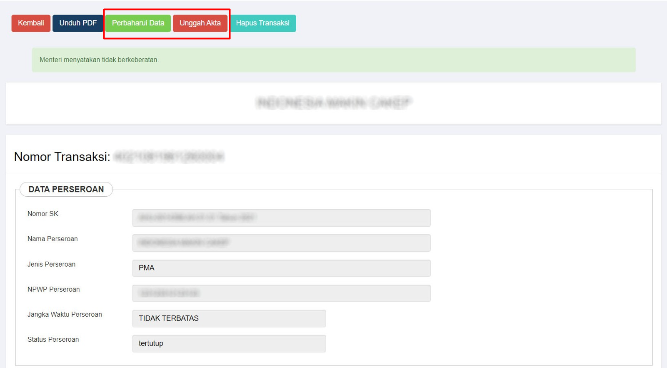Click the DATA PERSEROAN section heading
667x368 pixels.
point(66,189)
